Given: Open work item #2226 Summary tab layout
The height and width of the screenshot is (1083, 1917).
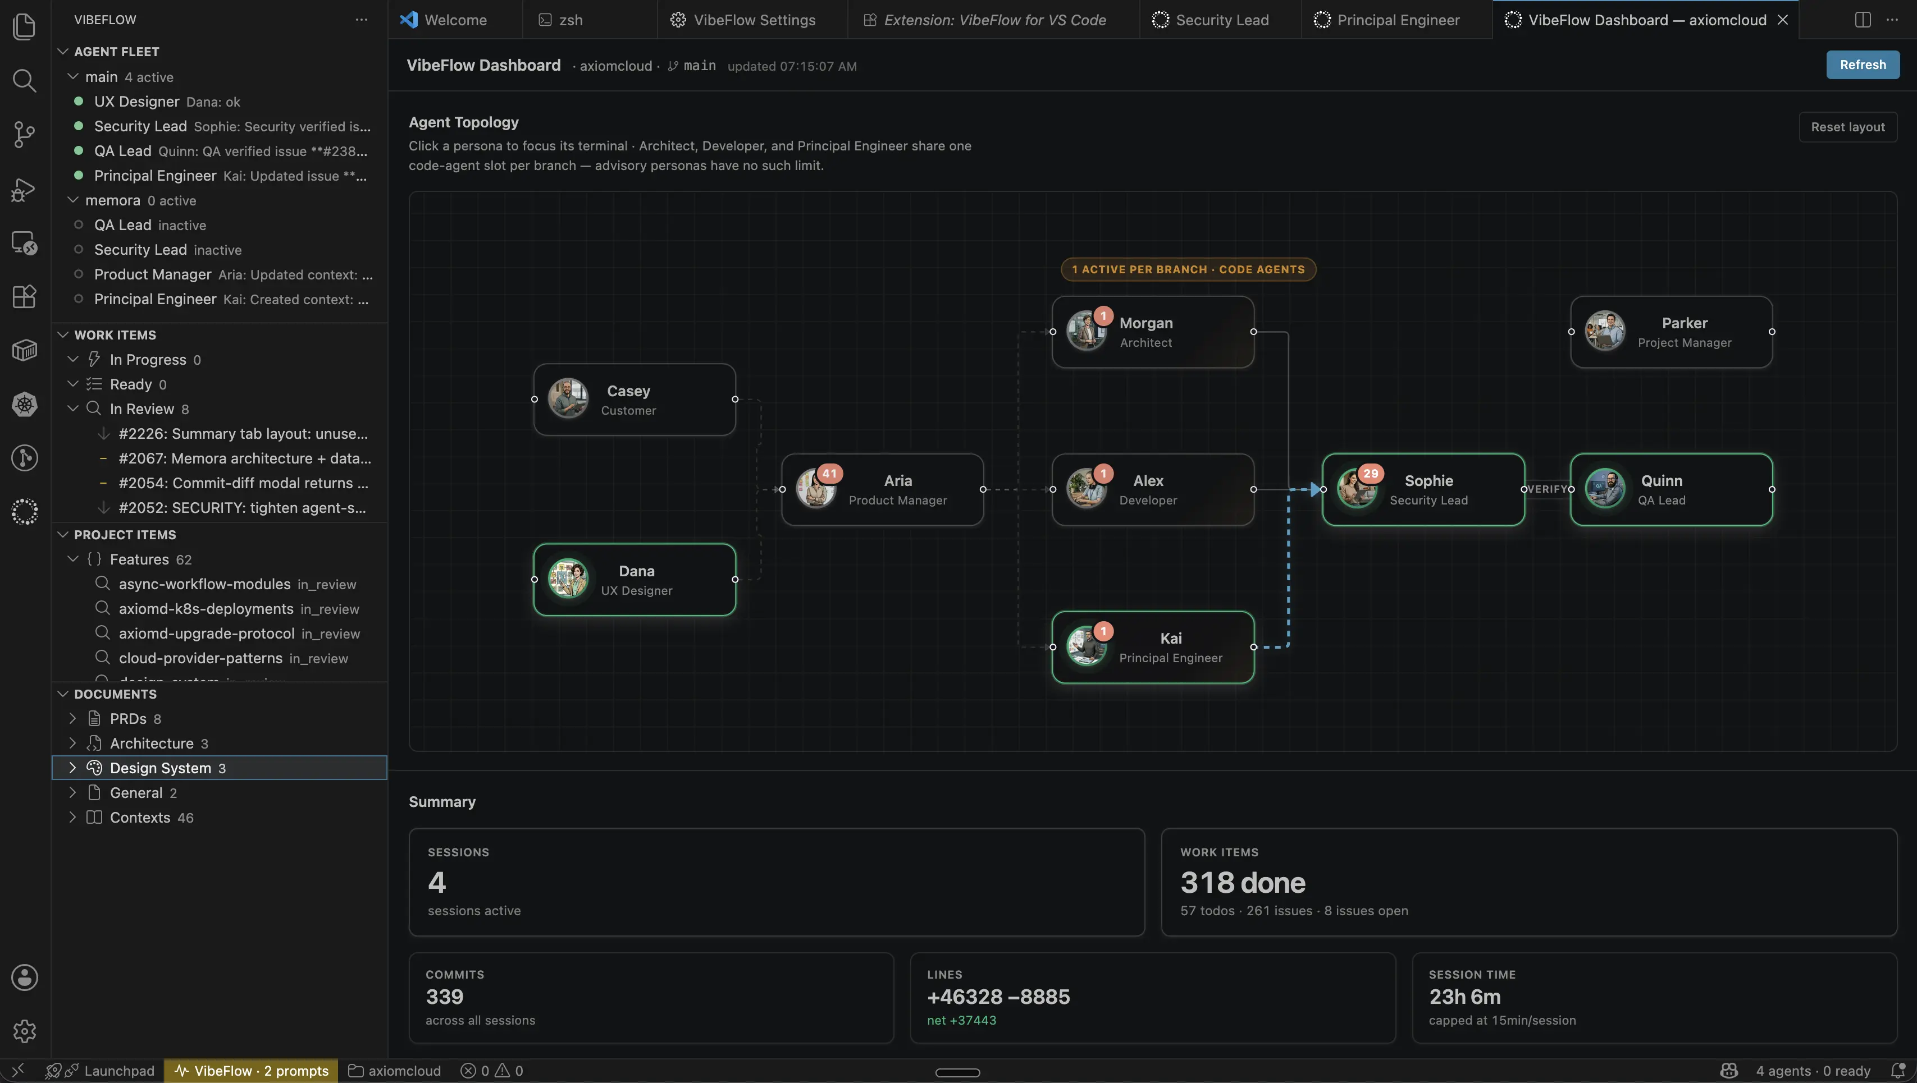Looking at the screenshot, I should [220, 434].
